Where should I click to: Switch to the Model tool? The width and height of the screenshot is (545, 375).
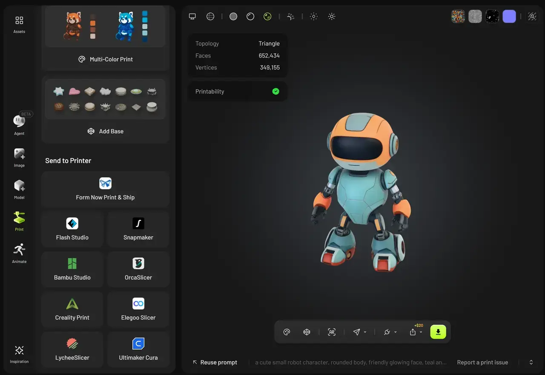tap(19, 190)
